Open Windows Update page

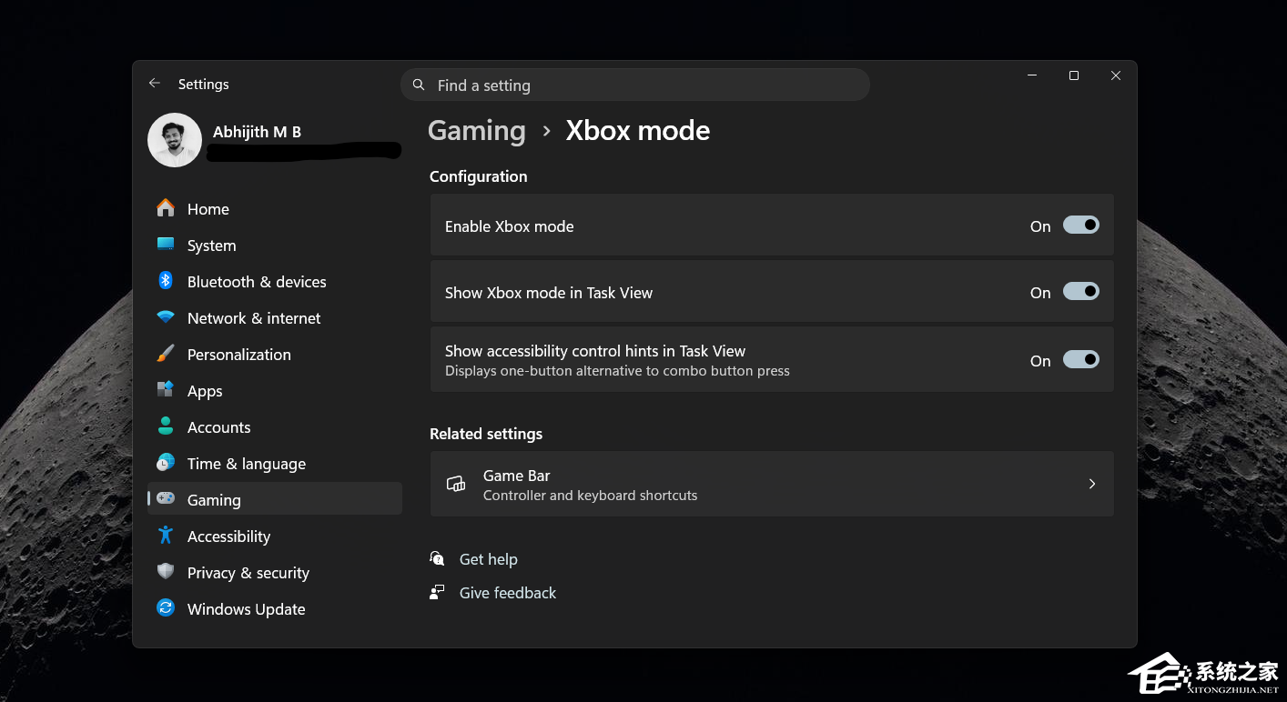pyautogui.click(x=275, y=608)
